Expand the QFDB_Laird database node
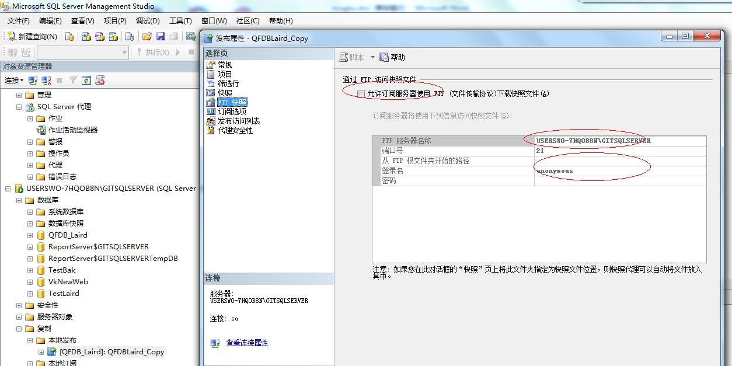 point(30,235)
